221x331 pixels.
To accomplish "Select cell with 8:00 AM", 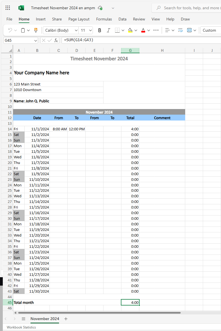I will coord(58,129).
